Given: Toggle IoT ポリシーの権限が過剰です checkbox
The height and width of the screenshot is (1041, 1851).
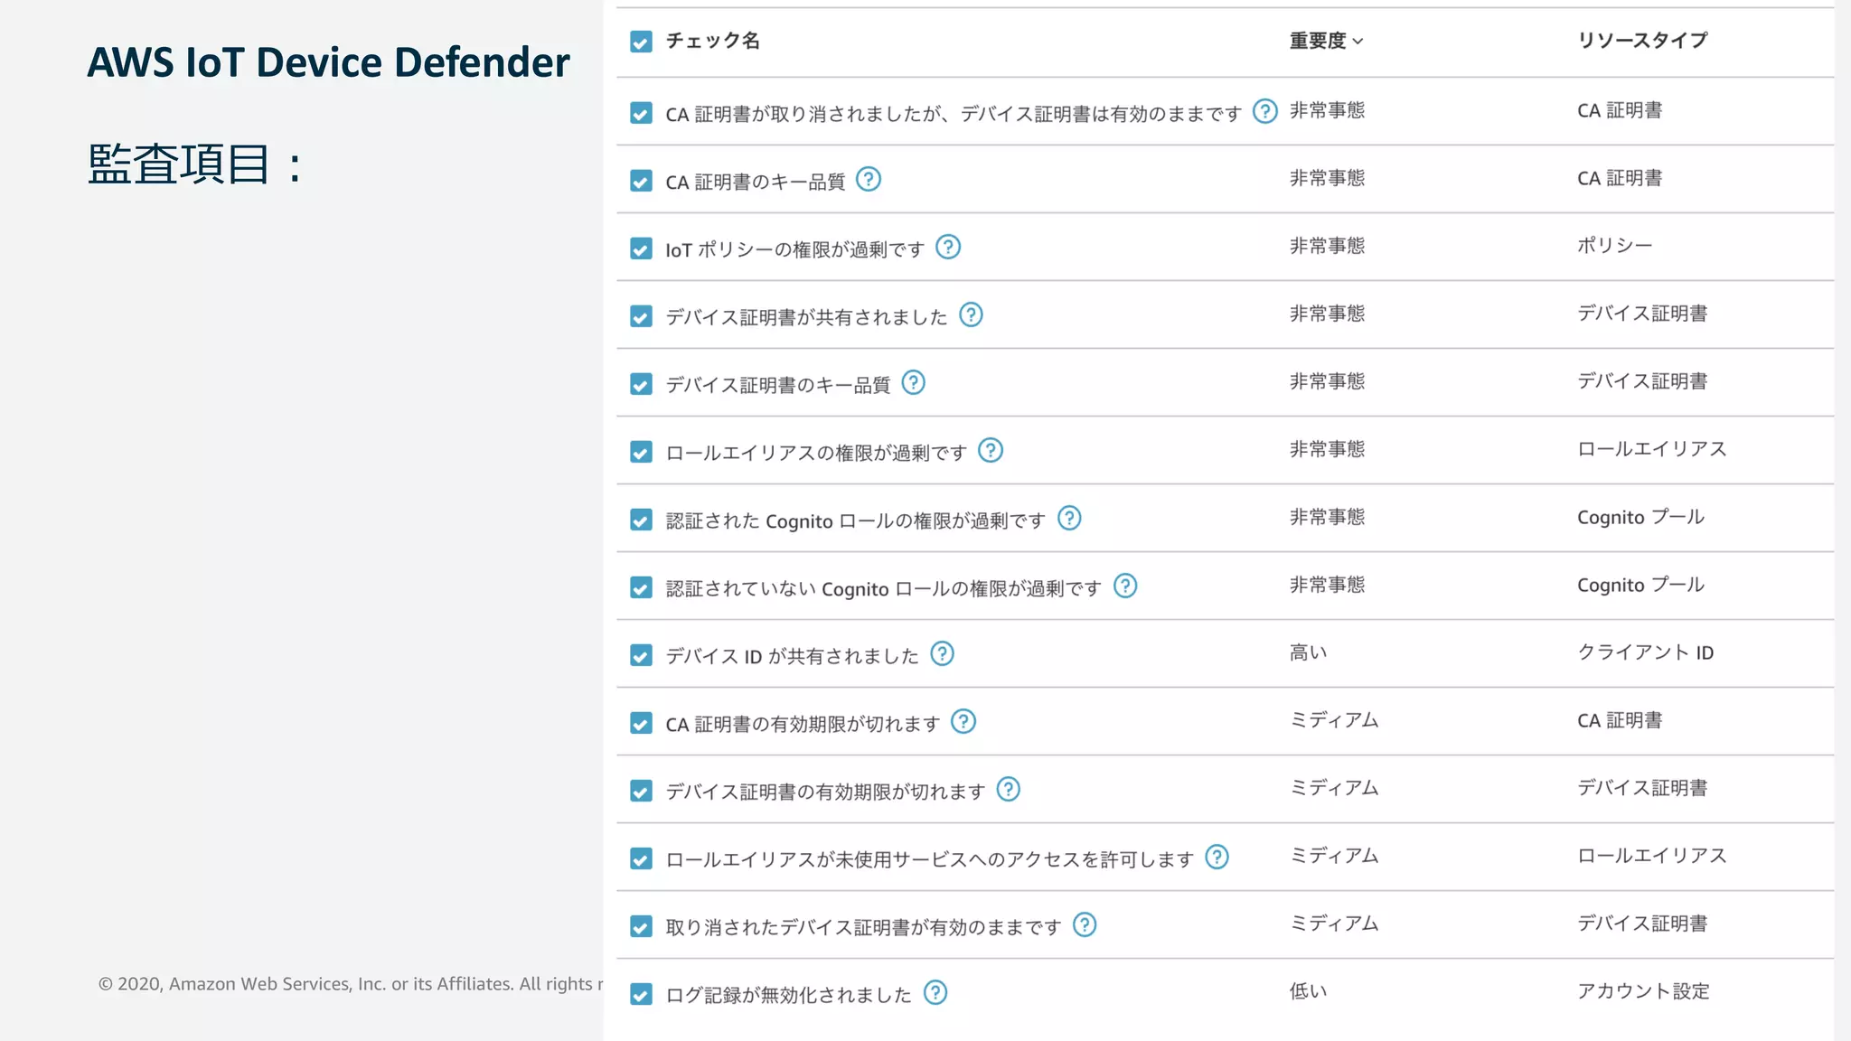Looking at the screenshot, I should [641, 249].
